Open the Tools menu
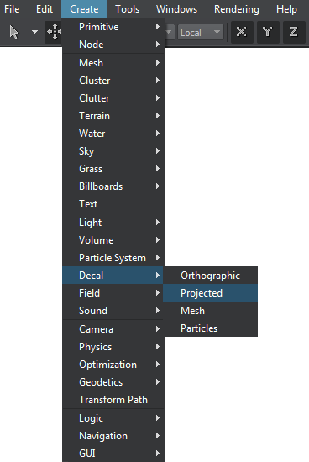309x462 pixels. coord(127,9)
